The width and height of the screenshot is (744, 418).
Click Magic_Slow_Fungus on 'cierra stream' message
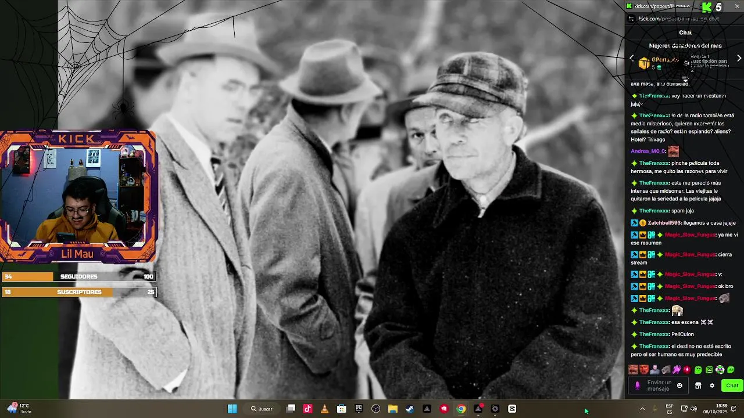(690, 255)
